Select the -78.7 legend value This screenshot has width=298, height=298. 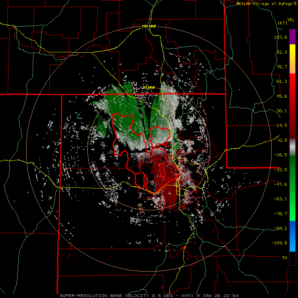pos(280,214)
